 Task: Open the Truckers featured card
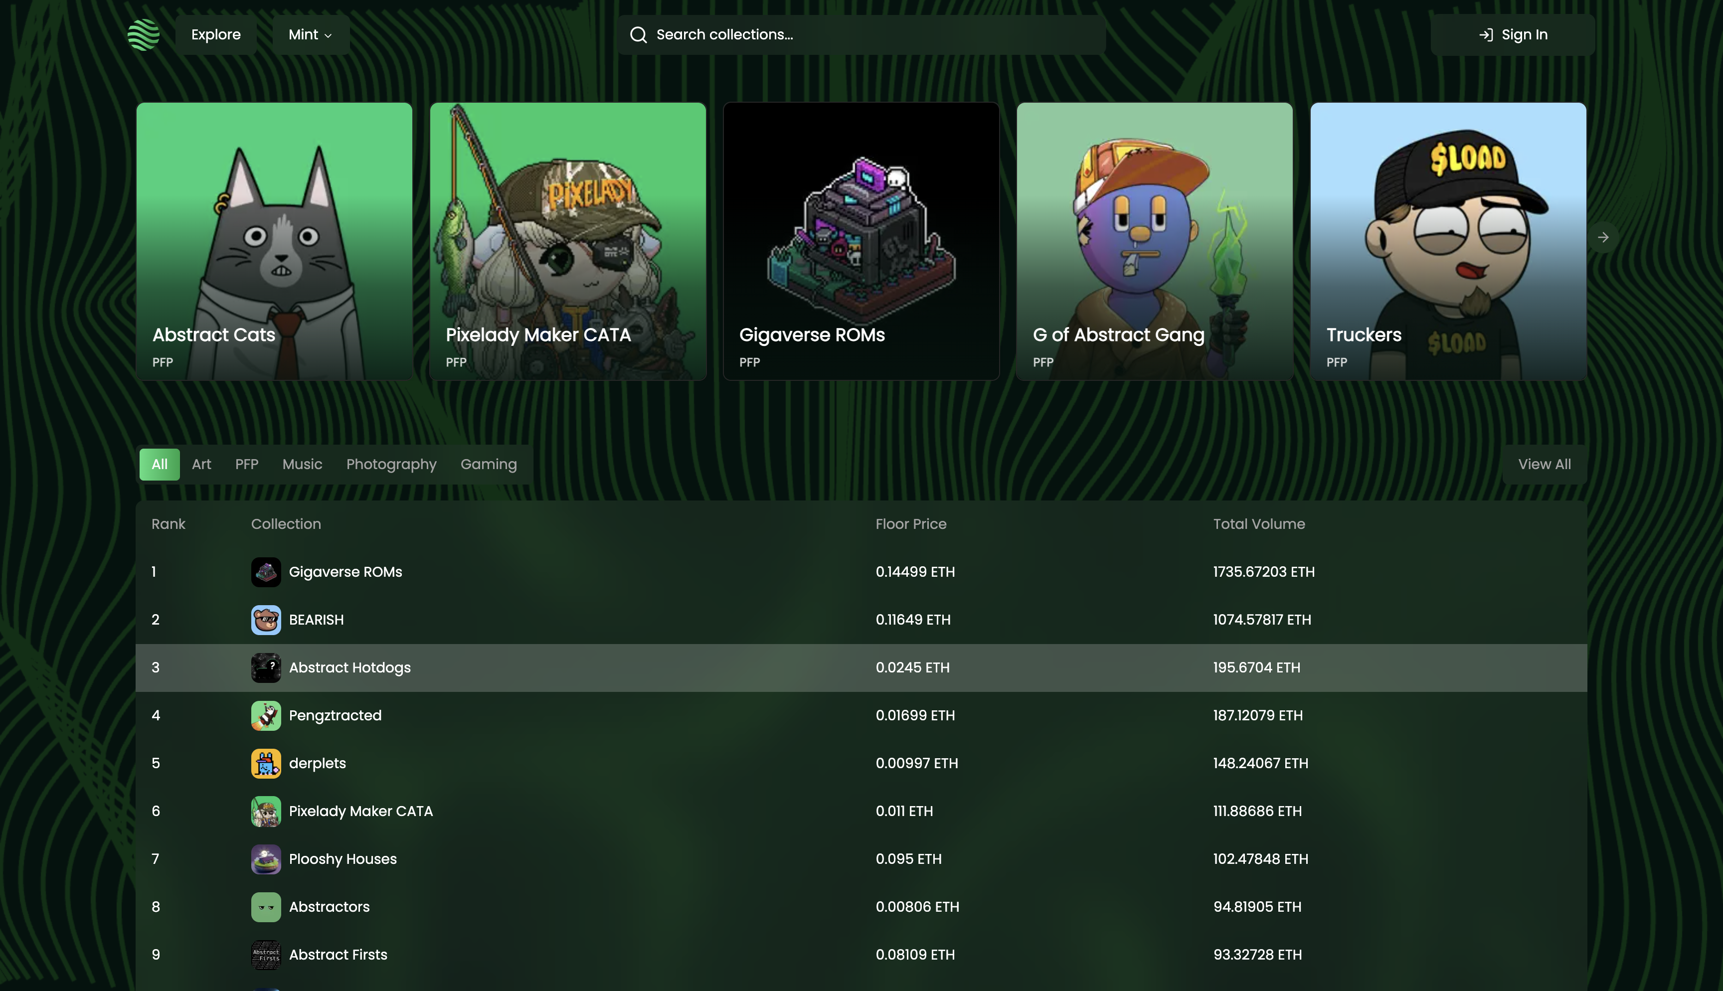1447,241
